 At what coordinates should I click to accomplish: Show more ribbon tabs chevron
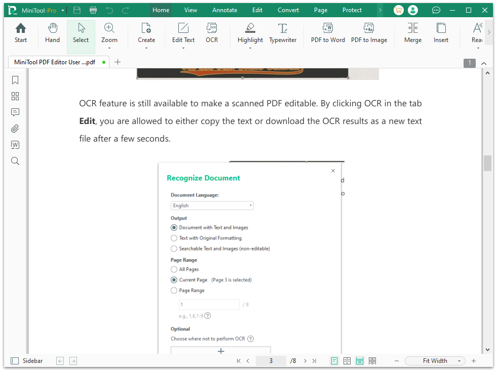coord(380,10)
